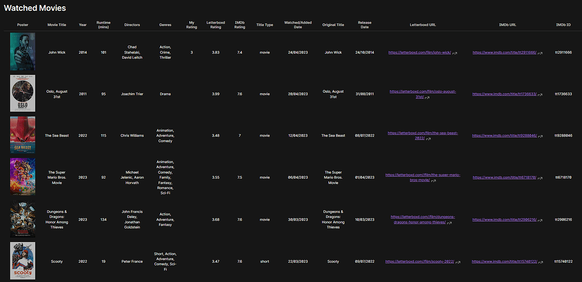
Task: Select the runtime 134 cell
Action: (x=103, y=219)
